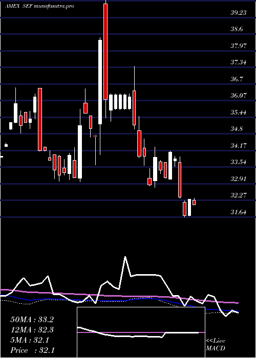The width and height of the screenshot is (256, 358).
Task: Click the tallest red candlestick at chart top
Action: [105, 52]
